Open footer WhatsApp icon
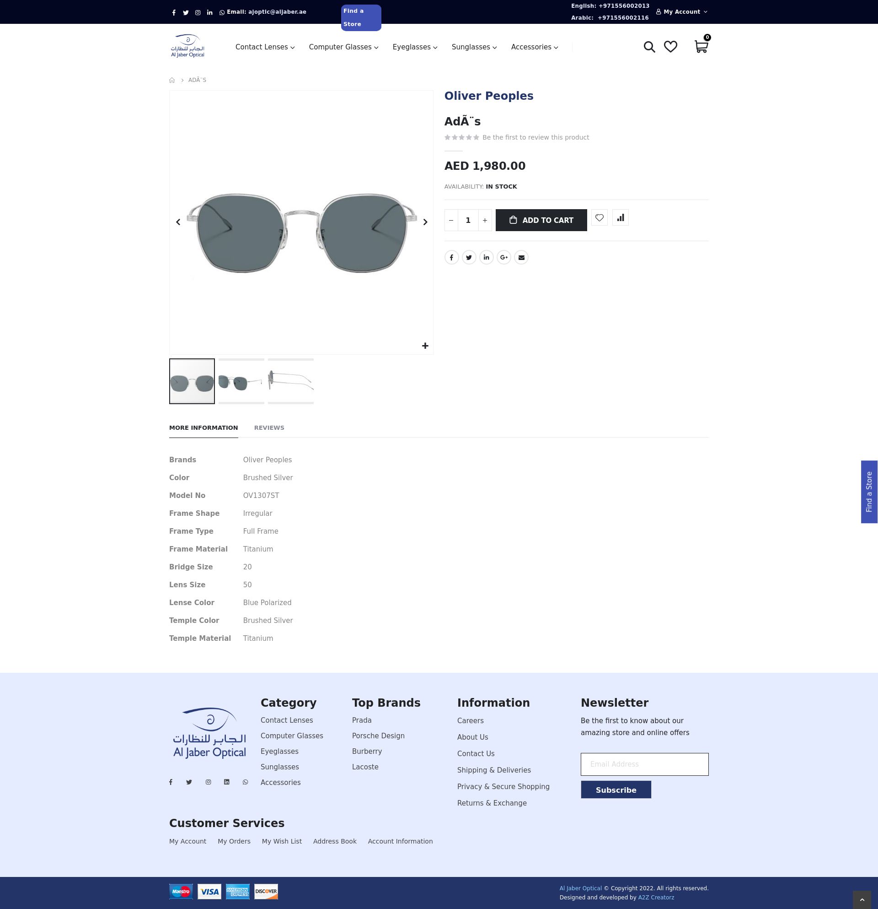This screenshot has height=909, width=878. (246, 782)
